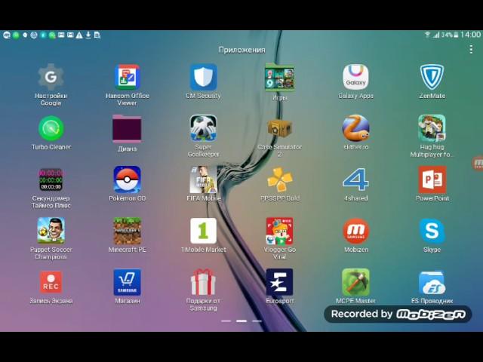
Task: Launch Hancom Office Viewer
Action: click(127, 77)
